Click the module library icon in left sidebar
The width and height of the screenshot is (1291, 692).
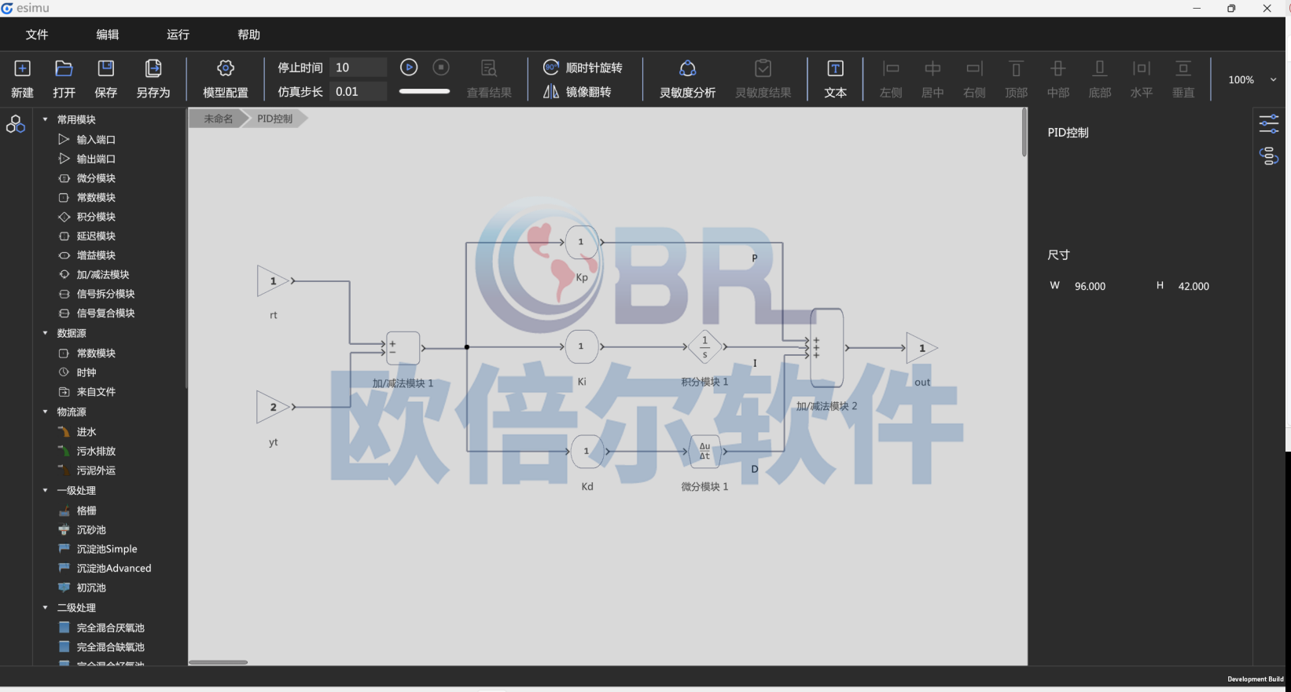coord(16,124)
